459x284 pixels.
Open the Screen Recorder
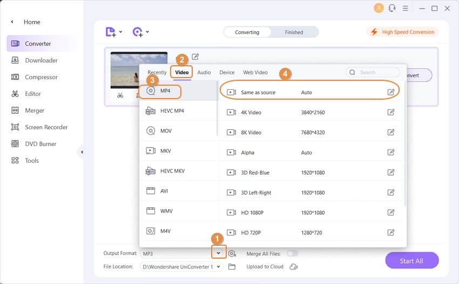tap(39, 127)
